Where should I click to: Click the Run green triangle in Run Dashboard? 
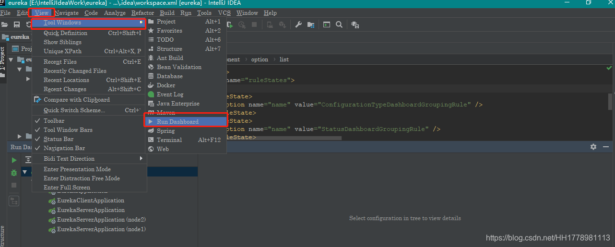point(14,160)
